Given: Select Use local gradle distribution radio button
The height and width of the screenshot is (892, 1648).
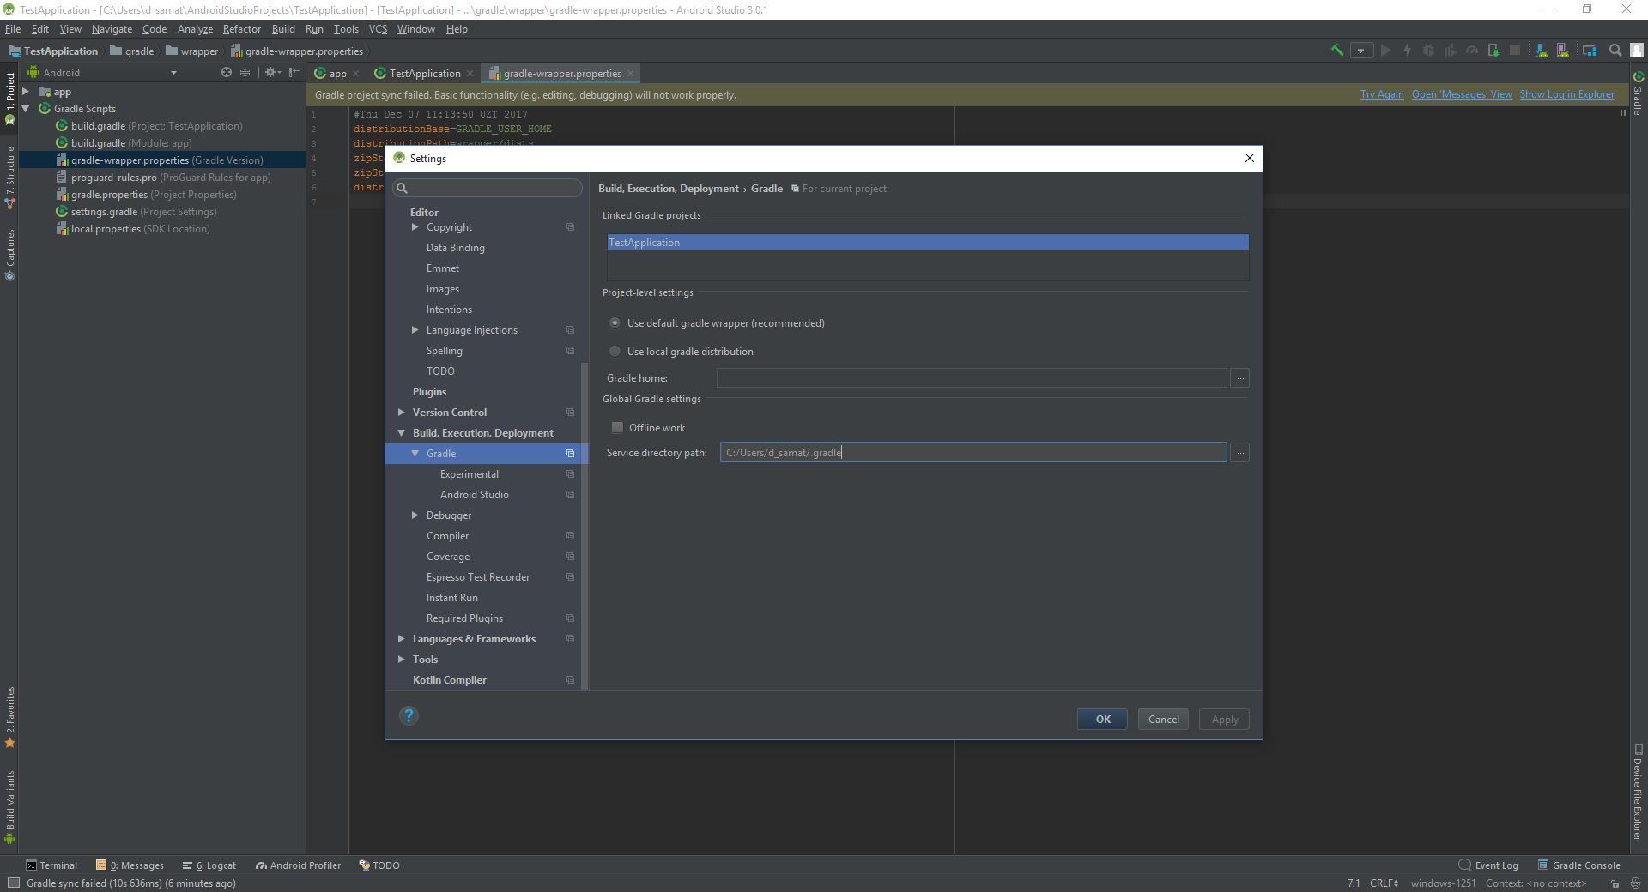Looking at the screenshot, I should 615,352.
